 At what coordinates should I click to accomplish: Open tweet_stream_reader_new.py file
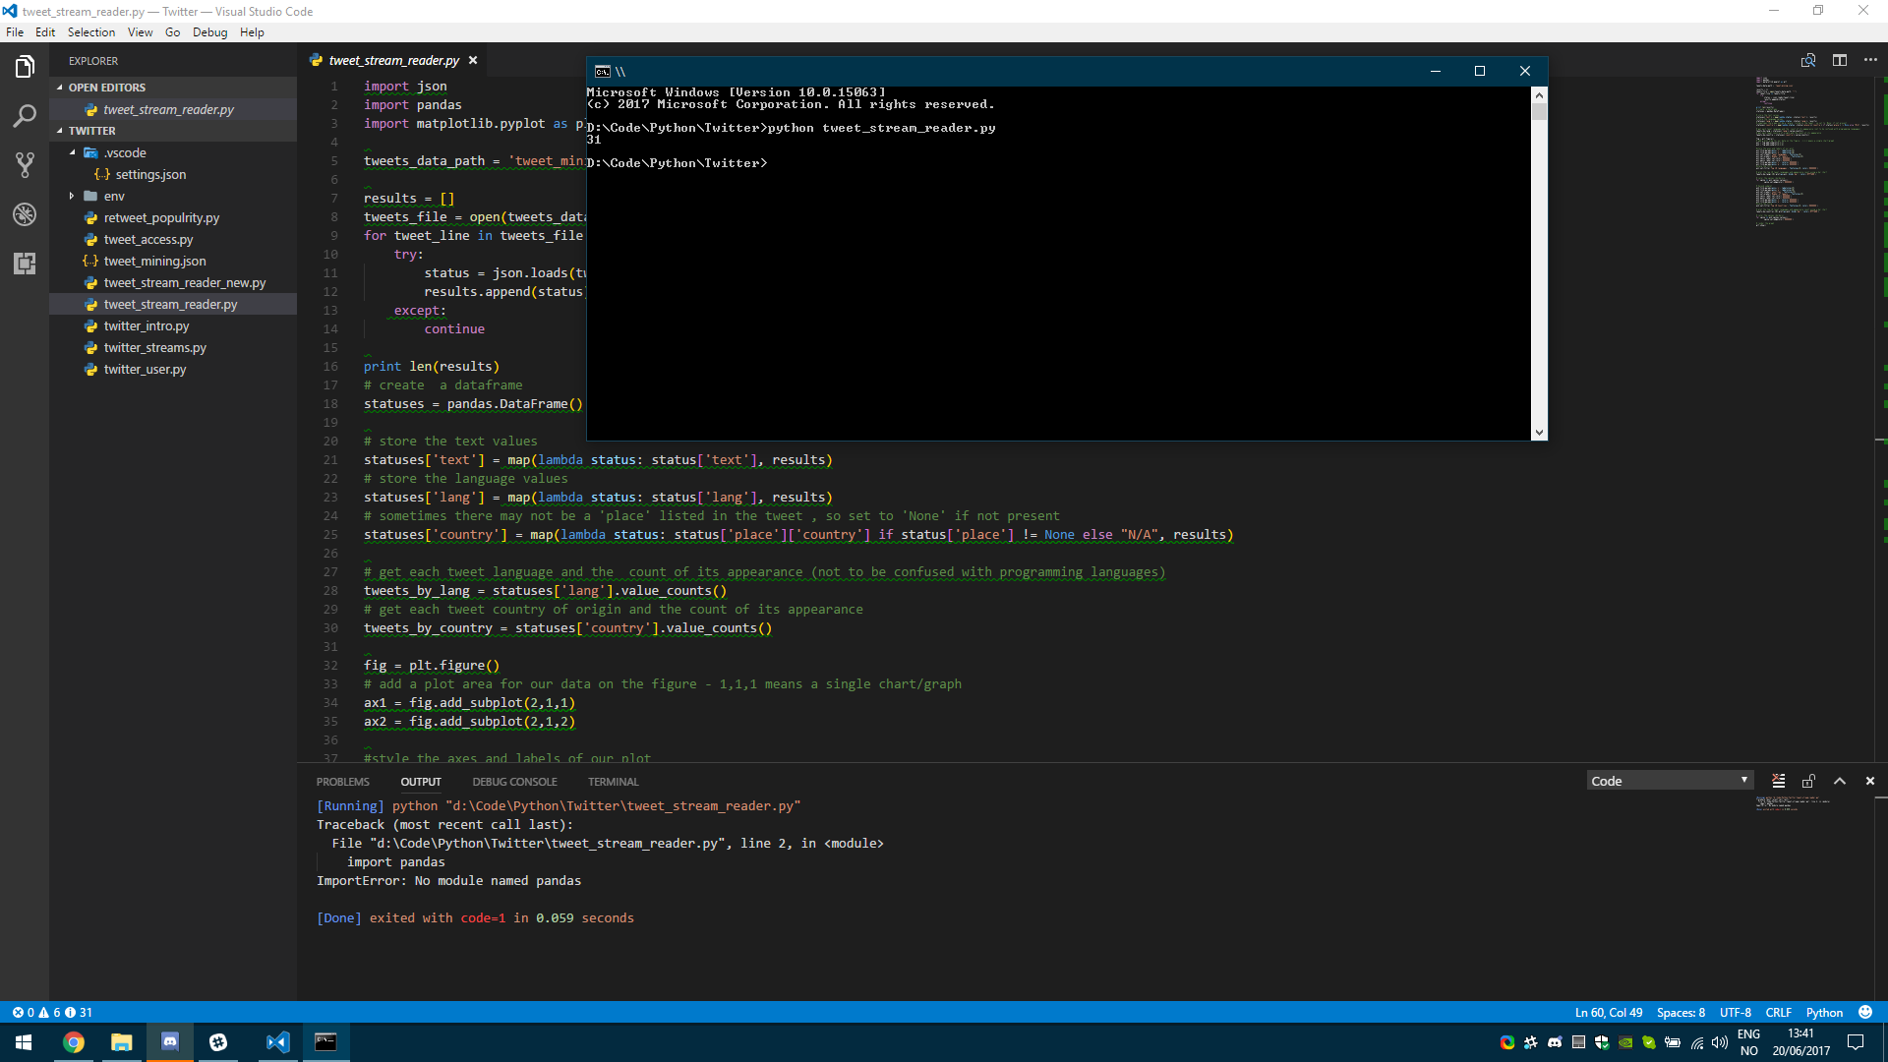(173, 282)
